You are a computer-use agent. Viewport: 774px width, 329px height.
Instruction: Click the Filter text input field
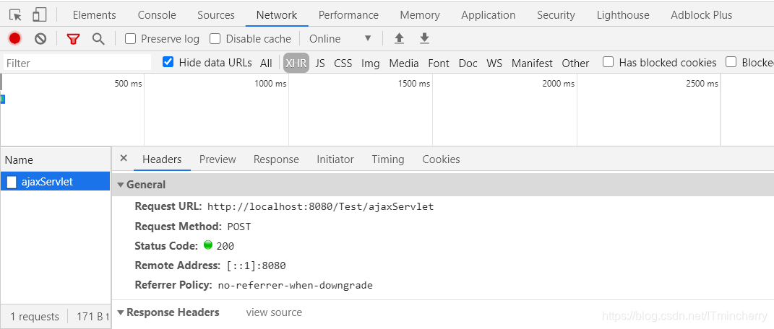coord(77,63)
